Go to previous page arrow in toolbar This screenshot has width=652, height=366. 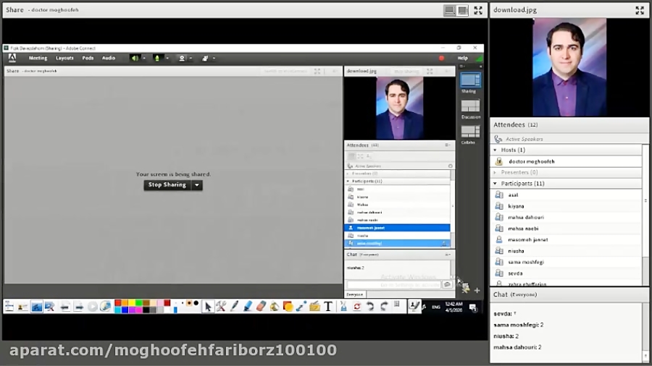click(64, 307)
